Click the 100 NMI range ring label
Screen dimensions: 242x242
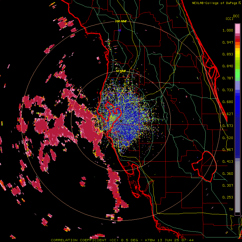tap(121, 21)
